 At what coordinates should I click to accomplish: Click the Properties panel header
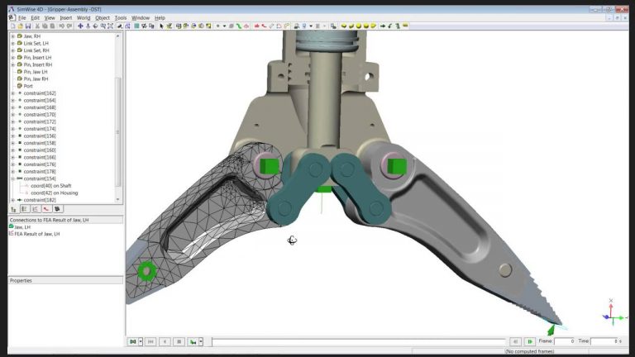(65, 280)
